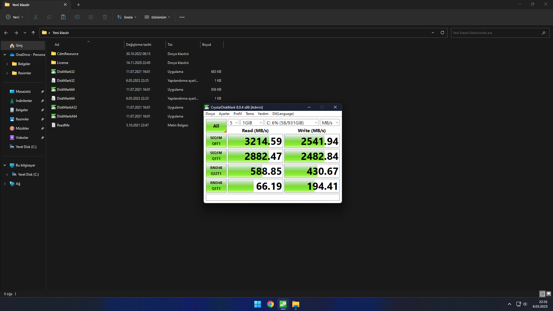Screen dimensions: 553x311
Task: Click the Delete trash icon
Action: pos(105,17)
